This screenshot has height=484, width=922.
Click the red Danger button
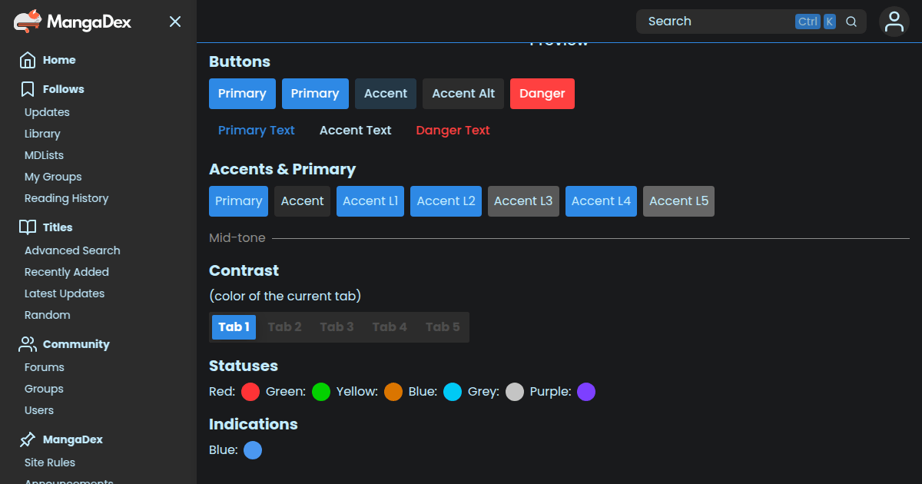542,94
